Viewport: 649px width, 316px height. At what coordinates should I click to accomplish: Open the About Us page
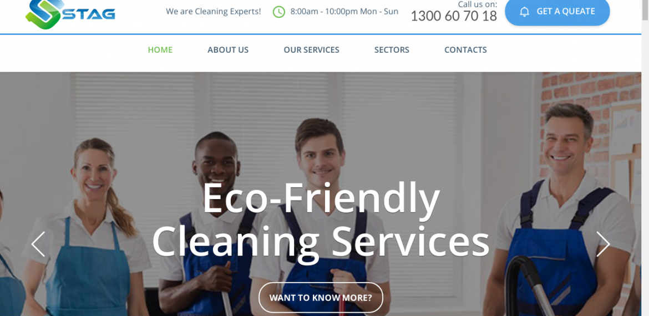click(228, 50)
